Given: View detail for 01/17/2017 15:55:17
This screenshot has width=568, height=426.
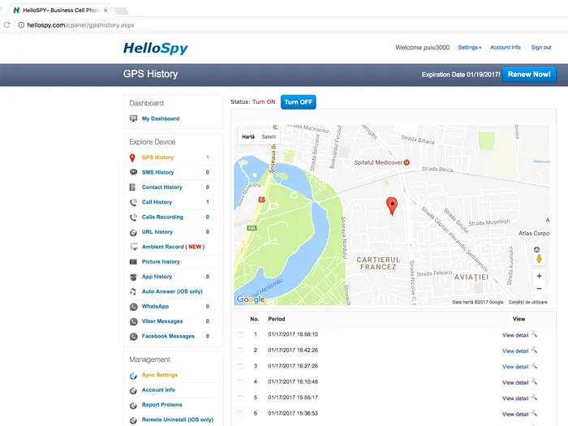Looking at the screenshot, I should point(515,398).
